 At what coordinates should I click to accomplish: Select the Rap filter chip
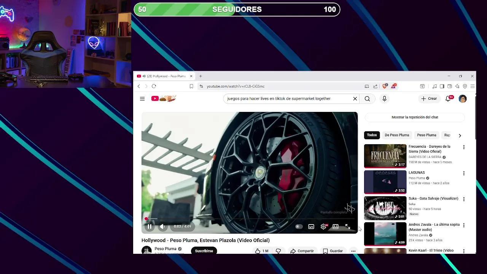click(447, 135)
